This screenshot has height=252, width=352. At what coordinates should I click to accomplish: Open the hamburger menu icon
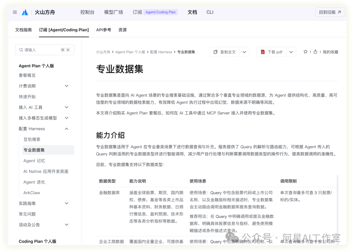(15, 12)
